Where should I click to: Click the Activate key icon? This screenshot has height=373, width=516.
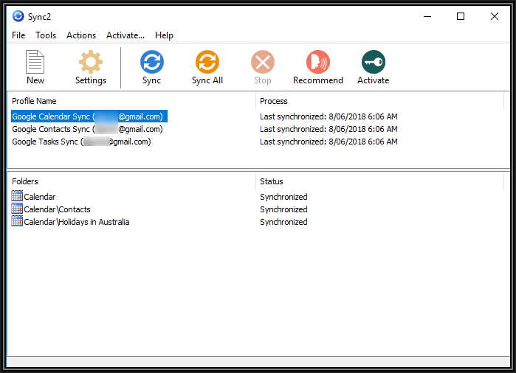[374, 62]
